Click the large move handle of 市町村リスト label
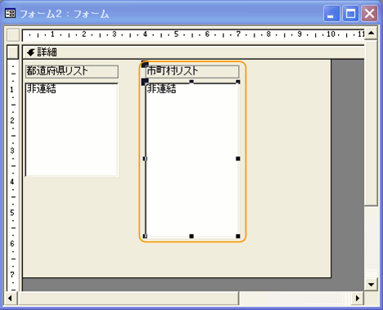This screenshot has width=383, height=310. [145, 65]
